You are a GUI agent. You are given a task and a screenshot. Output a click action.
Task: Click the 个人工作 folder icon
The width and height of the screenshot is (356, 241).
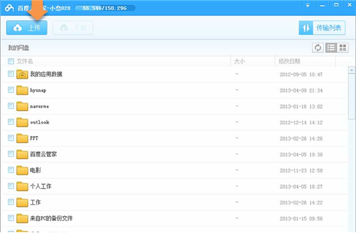click(22, 186)
